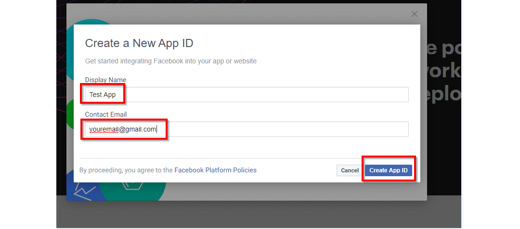The image size is (520, 229).
Task: Cancel the new App ID dialog
Action: [x=350, y=170]
